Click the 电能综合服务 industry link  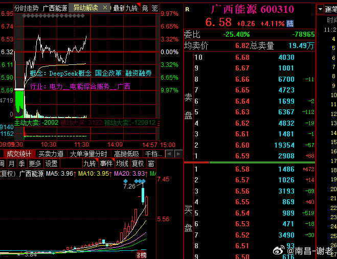(90, 86)
